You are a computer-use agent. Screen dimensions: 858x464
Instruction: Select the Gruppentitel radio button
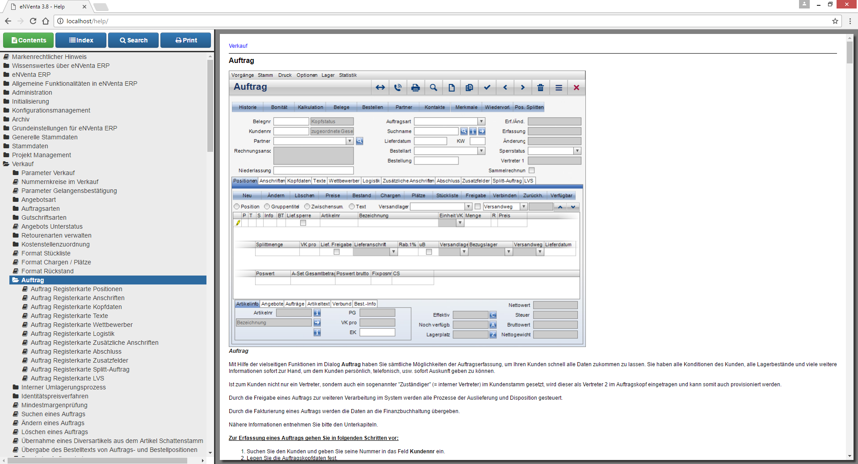point(267,206)
